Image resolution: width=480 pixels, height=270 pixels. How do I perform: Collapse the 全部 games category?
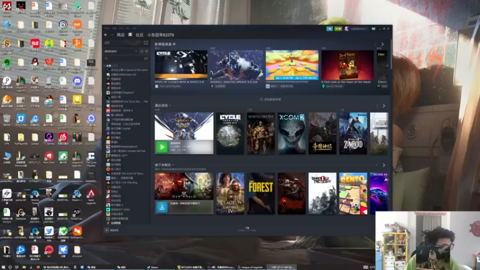[x=105, y=65]
